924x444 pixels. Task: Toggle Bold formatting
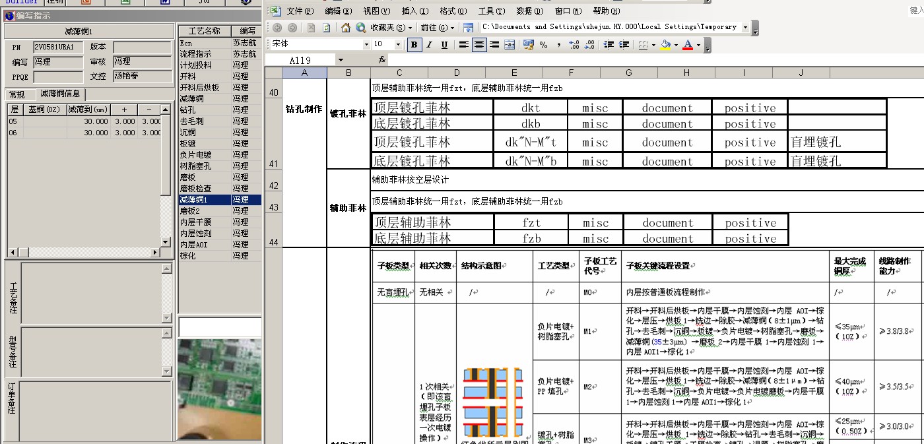click(414, 45)
